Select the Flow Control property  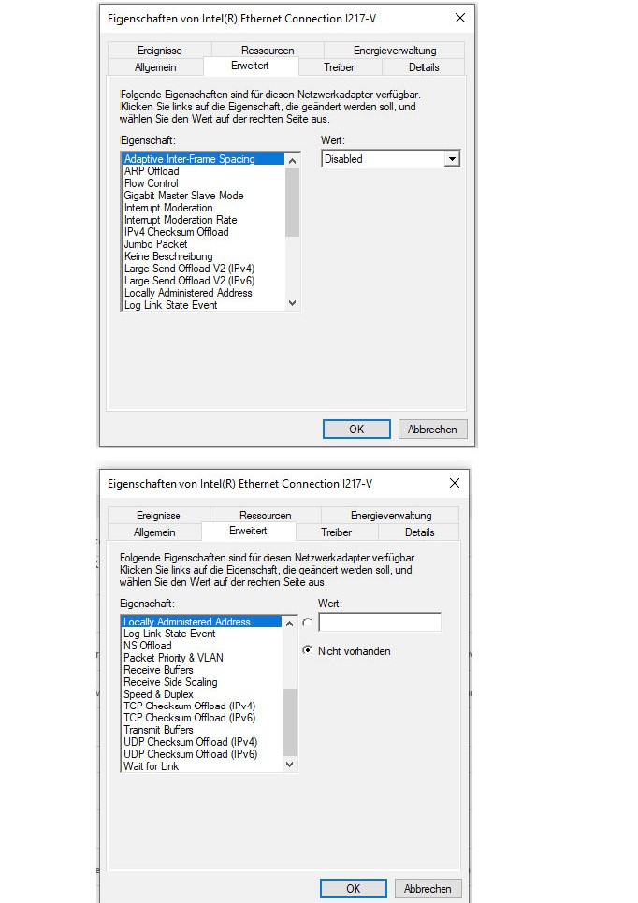tap(204, 183)
